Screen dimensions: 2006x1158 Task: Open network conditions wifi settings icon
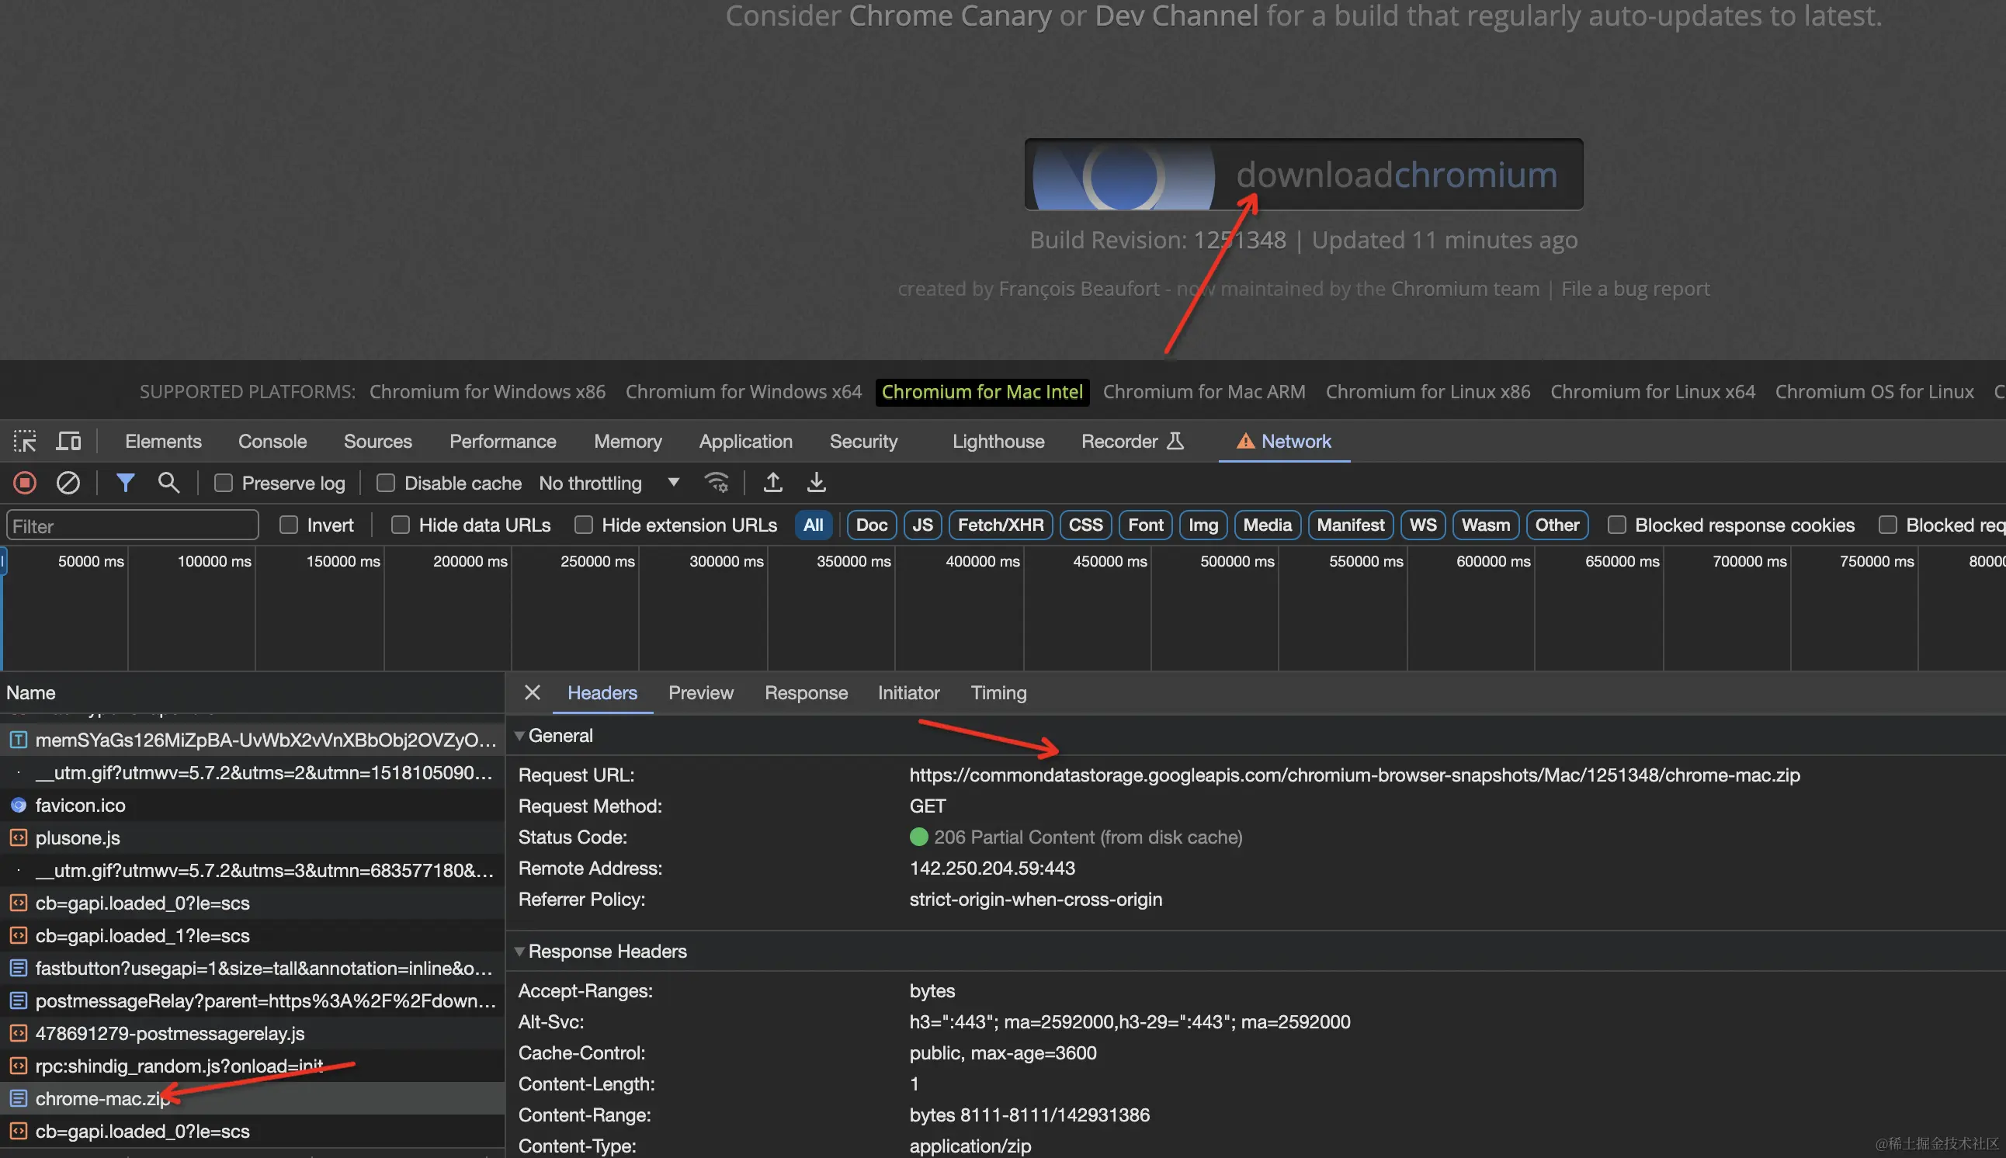717,483
